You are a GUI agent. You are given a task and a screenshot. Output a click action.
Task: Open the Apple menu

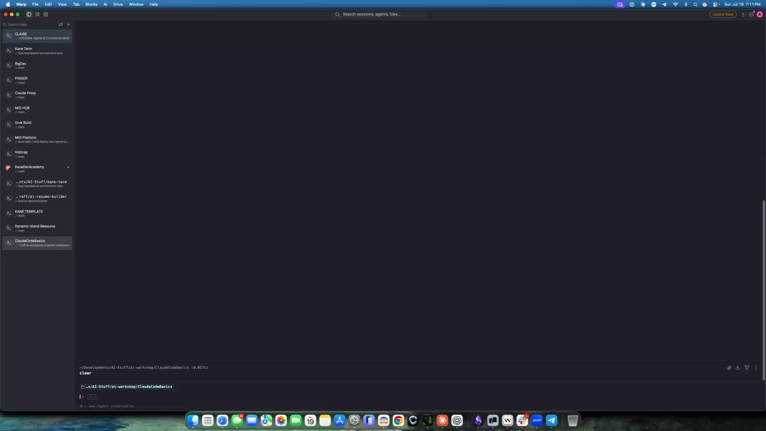point(8,4)
